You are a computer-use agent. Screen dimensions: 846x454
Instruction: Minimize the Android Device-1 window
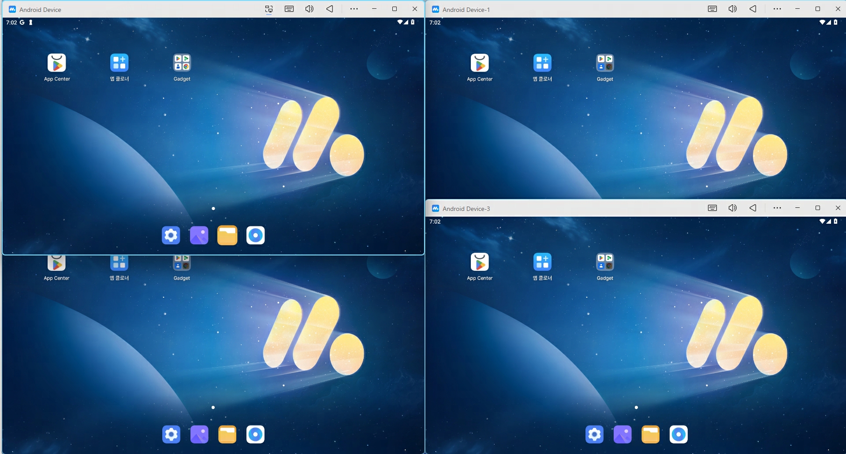point(798,9)
